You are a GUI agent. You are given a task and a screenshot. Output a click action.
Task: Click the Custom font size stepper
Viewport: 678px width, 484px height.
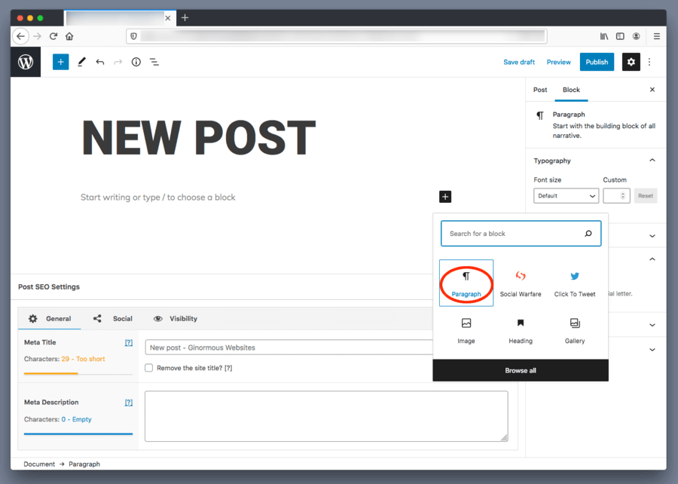coord(623,196)
